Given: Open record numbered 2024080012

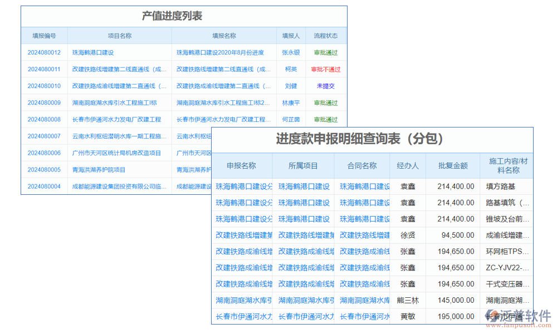Looking at the screenshot, I should (x=44, y=53).
